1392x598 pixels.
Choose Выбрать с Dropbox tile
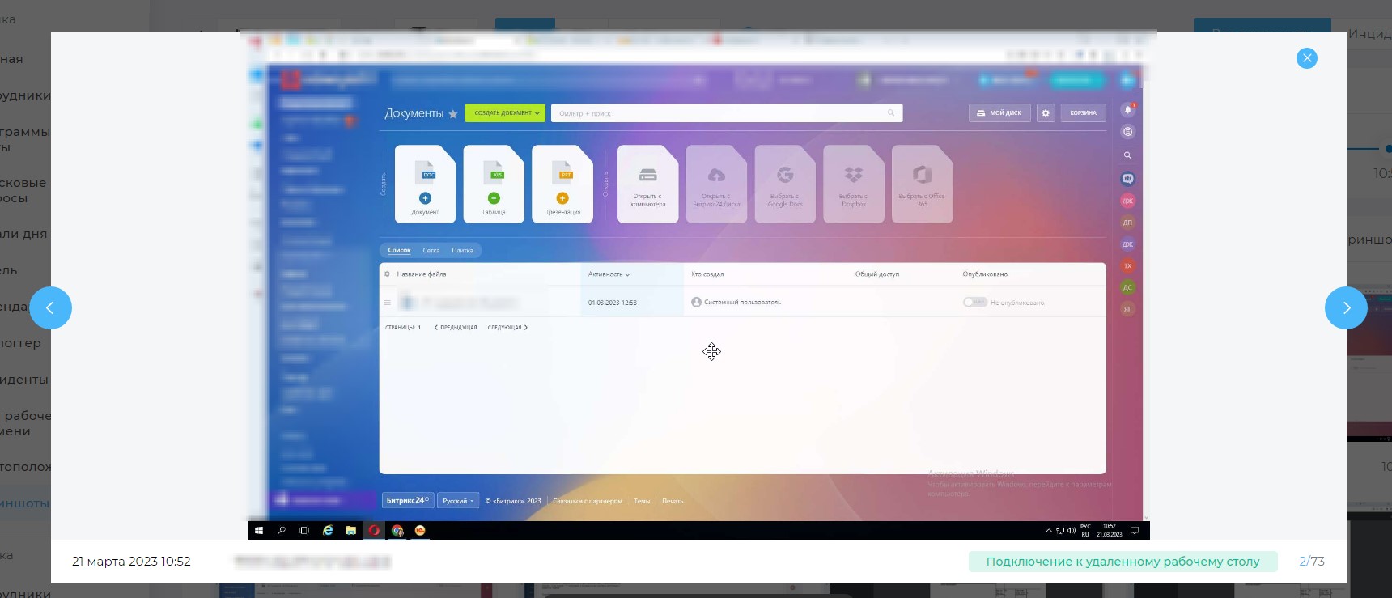coord(854,184)
